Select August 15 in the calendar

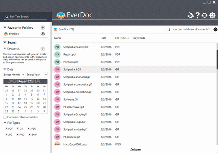(x=6, y=103)
